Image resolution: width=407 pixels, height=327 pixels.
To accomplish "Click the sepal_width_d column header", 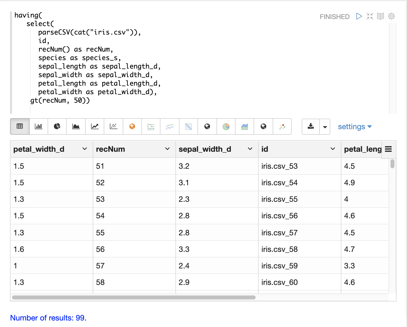I will pos(205,149).
